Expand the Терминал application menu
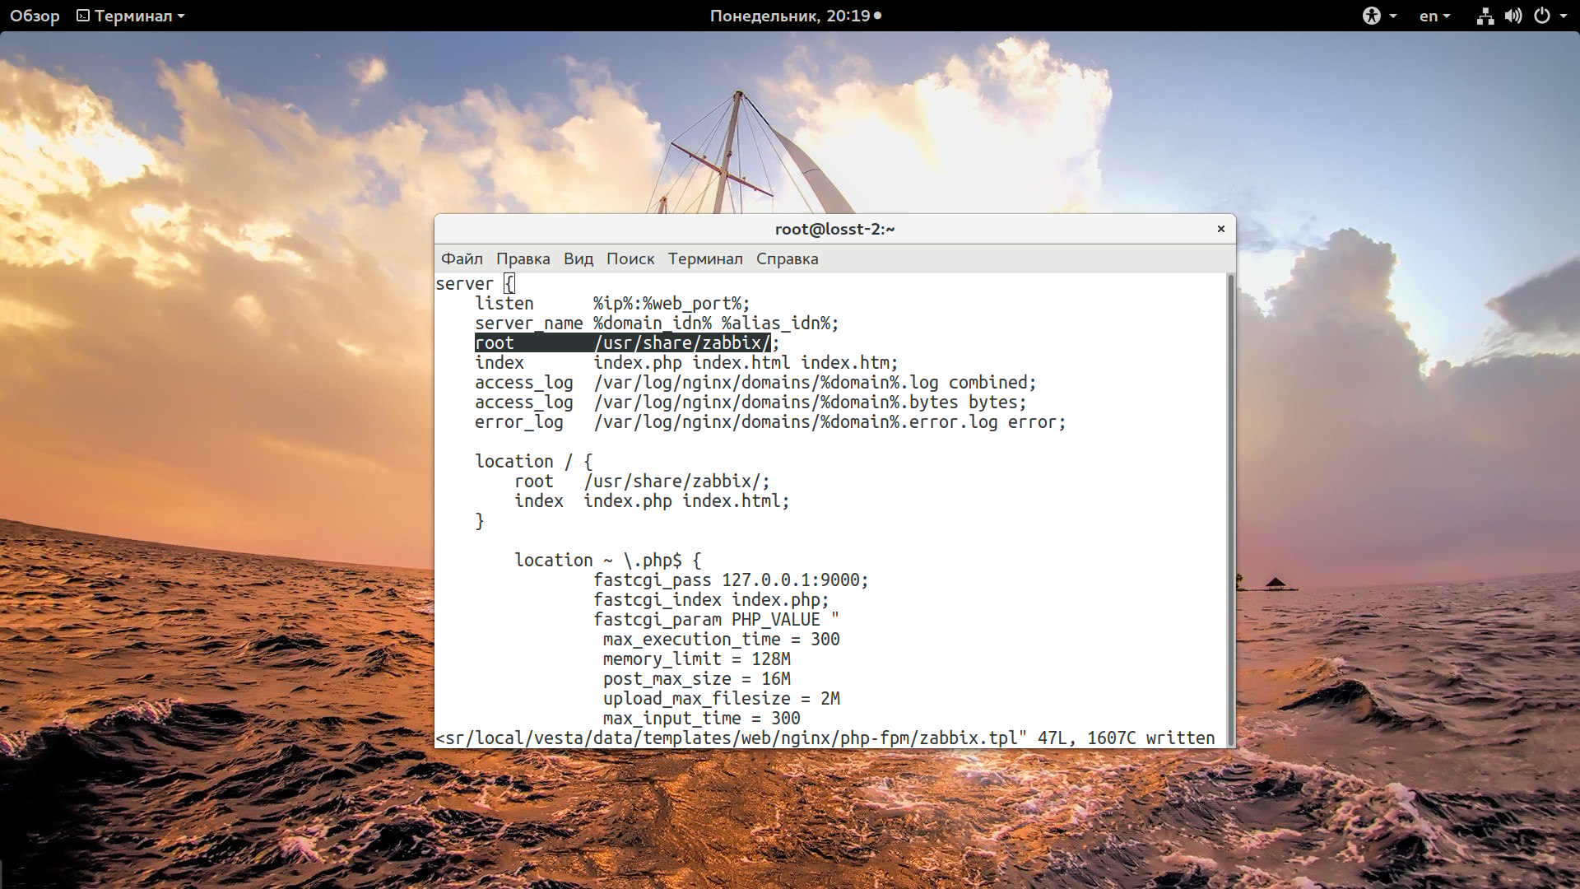The width and height of the screenshot is (1580, 889). 131,16
